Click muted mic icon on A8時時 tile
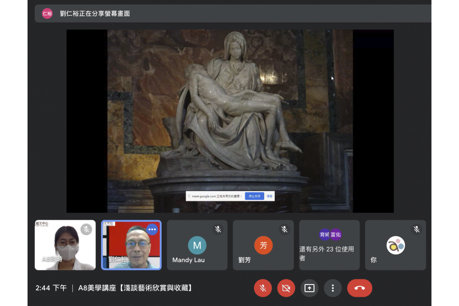Screen dimensions: 459x306 point(86,229)
